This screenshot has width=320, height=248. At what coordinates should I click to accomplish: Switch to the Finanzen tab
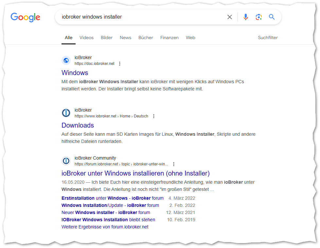click(169, 38)
